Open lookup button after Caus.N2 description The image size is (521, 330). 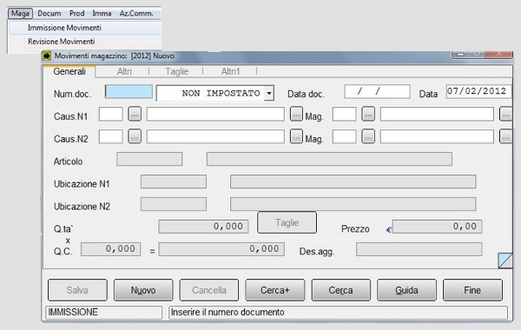click(x=296, y=136)
